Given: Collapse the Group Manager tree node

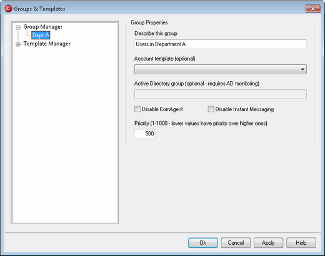Looking at the screenshot, I should 18,27.
